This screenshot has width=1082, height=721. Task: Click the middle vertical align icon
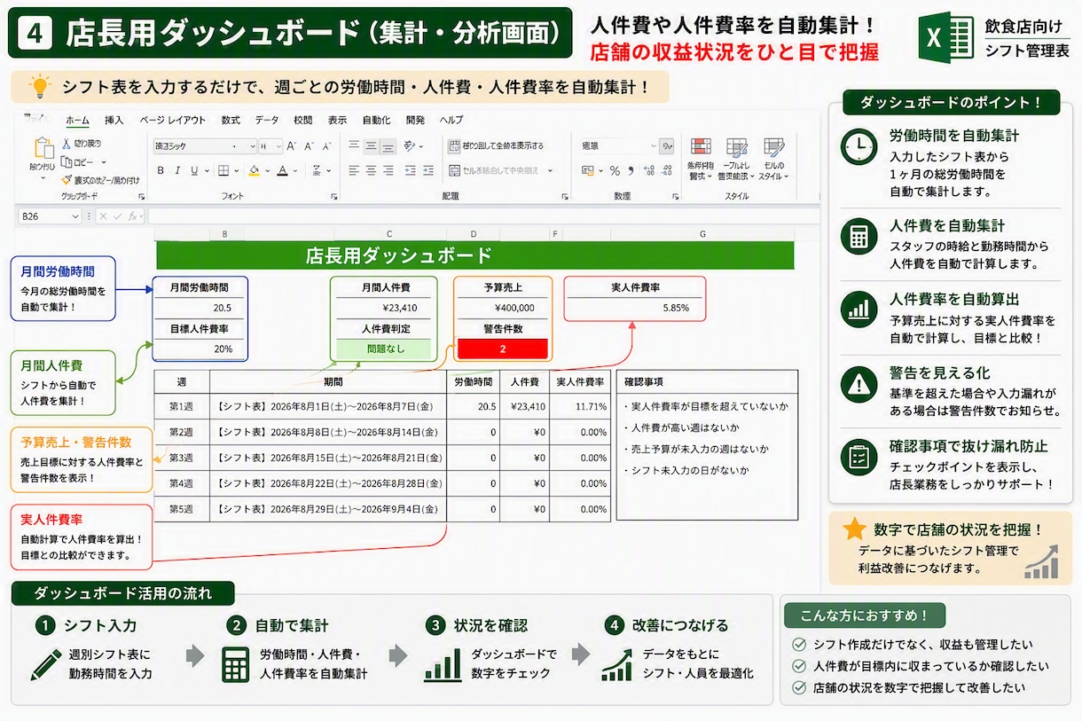pos(372,145)
